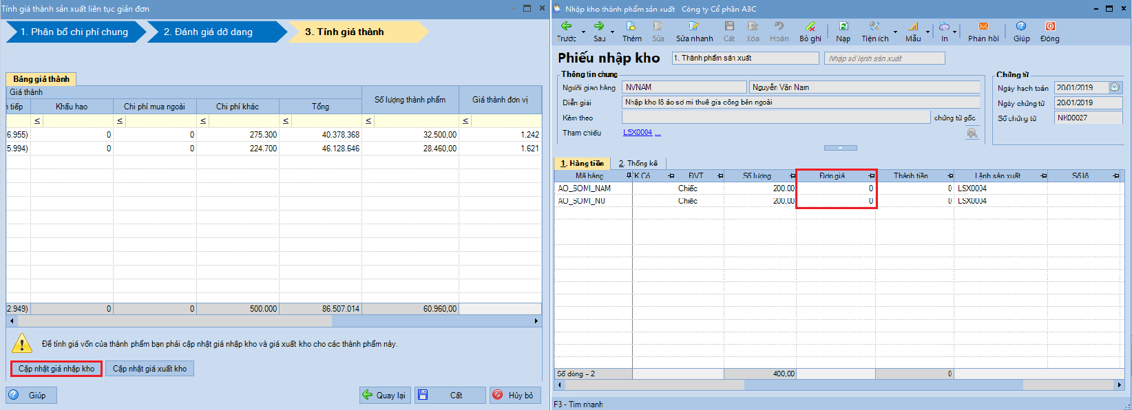Click Cập nhật giá xuất kho button
The height and width of the screenshot is (410, 1132).
[149, 369]
